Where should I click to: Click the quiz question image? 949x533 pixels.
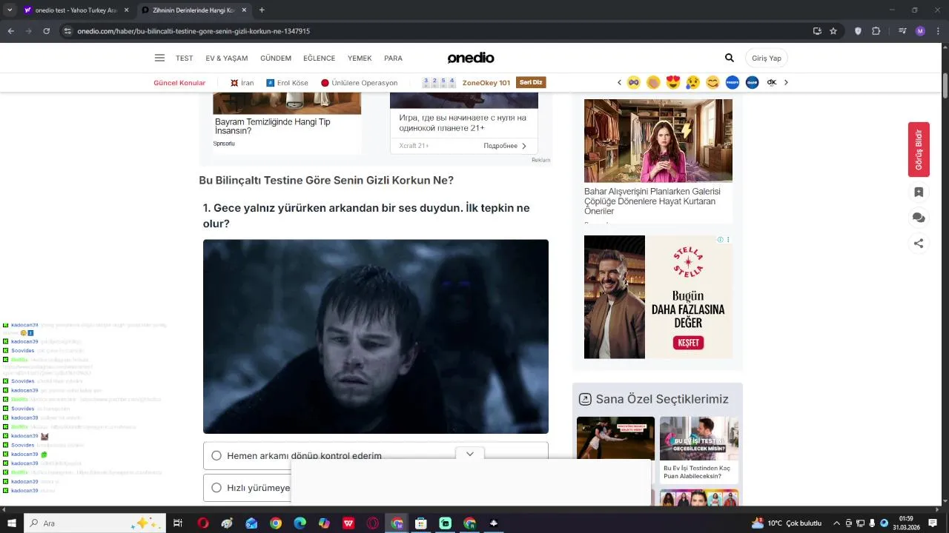coord(376,336)
